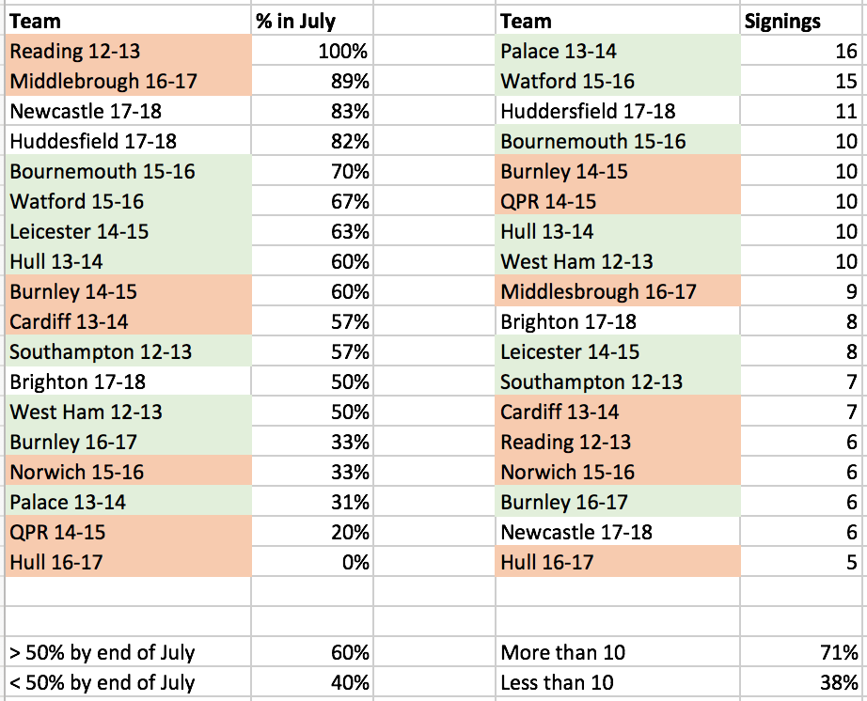Select the 100% value cell
Image resolution: width=867 pixels, height=701 pixels.
click(x=312, y=51)
